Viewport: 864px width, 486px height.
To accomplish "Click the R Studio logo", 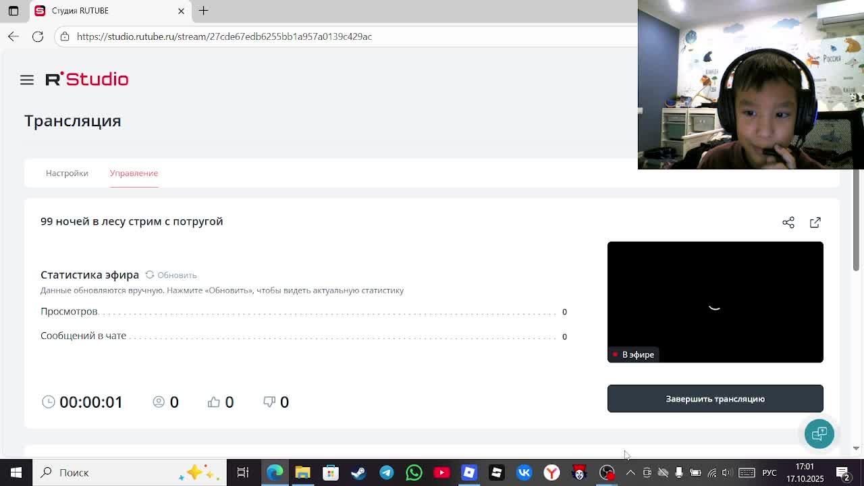I will (87, 80).
